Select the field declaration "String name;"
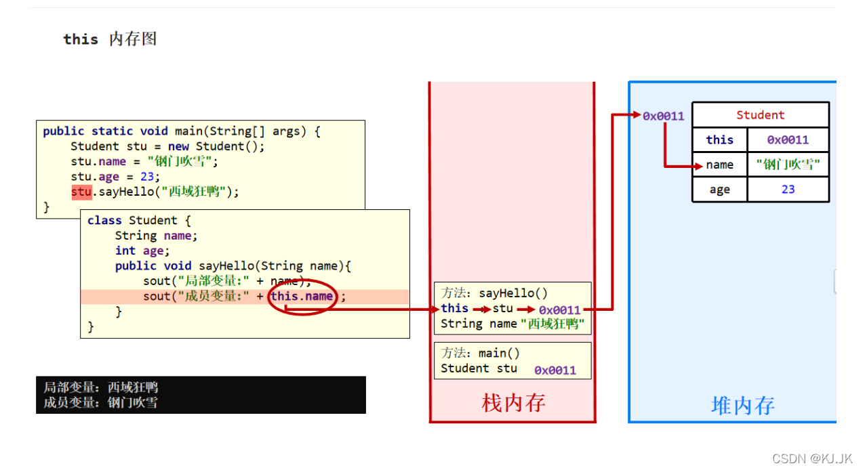The image size is (863, 470). pyautogui.click(x=156, y=236)
